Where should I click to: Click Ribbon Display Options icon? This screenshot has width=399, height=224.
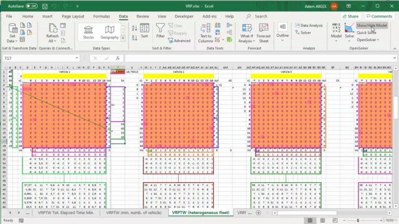tap(349, 6)
